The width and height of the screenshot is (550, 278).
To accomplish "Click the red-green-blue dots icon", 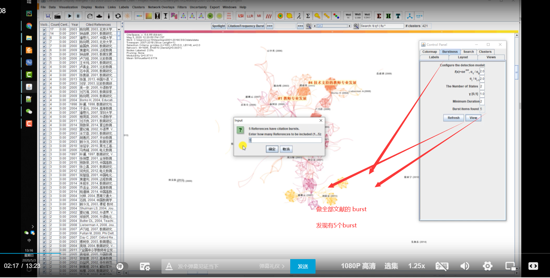I will (336, 16).
